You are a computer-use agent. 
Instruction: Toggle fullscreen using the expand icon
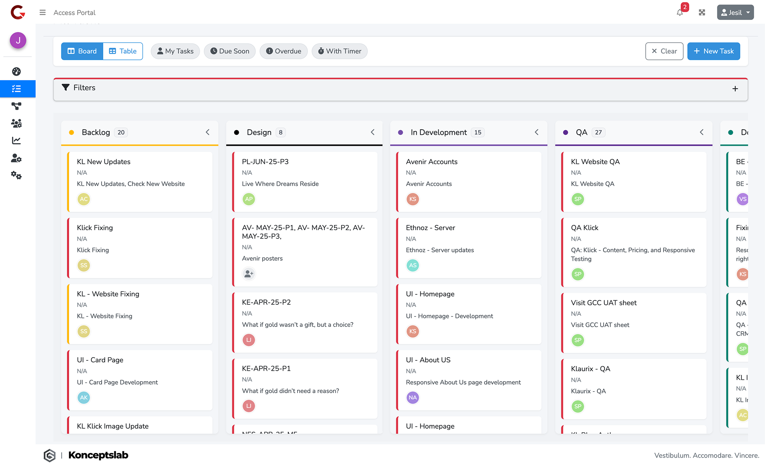[x=702, y=13]
